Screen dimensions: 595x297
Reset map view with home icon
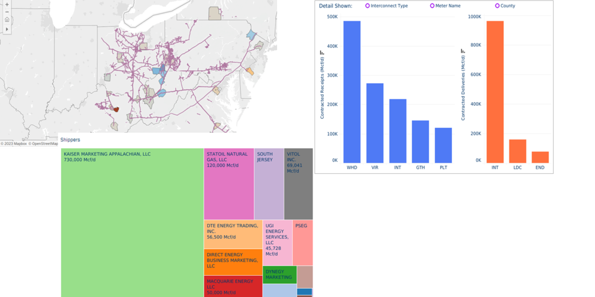(x=7, y=20)
